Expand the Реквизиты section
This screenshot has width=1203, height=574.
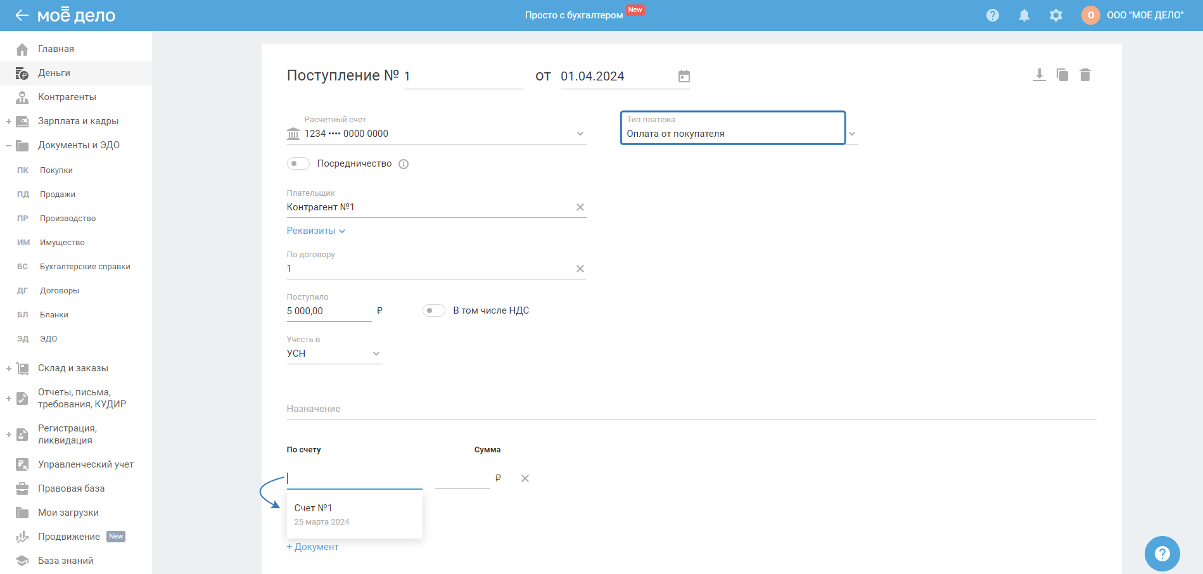[315, 231]
